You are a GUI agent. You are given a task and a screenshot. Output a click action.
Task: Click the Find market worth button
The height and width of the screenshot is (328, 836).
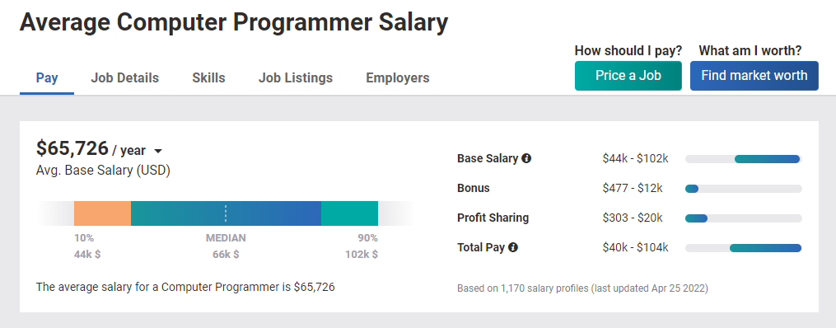[x=754, y=76]
